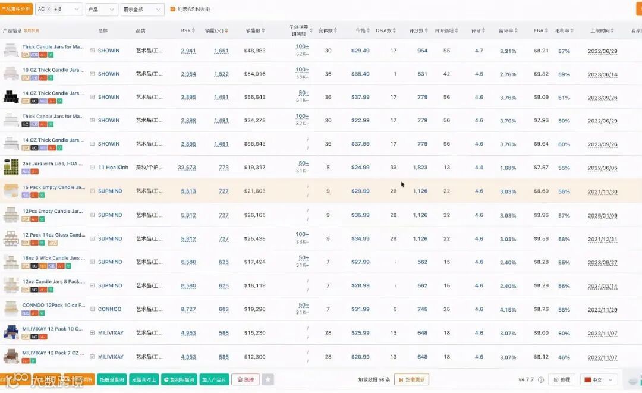Viewport: 642px width, 393px height.
Task: Click thumbnail of 14 OZ black candle jars
Action: (x=11, y=97)
